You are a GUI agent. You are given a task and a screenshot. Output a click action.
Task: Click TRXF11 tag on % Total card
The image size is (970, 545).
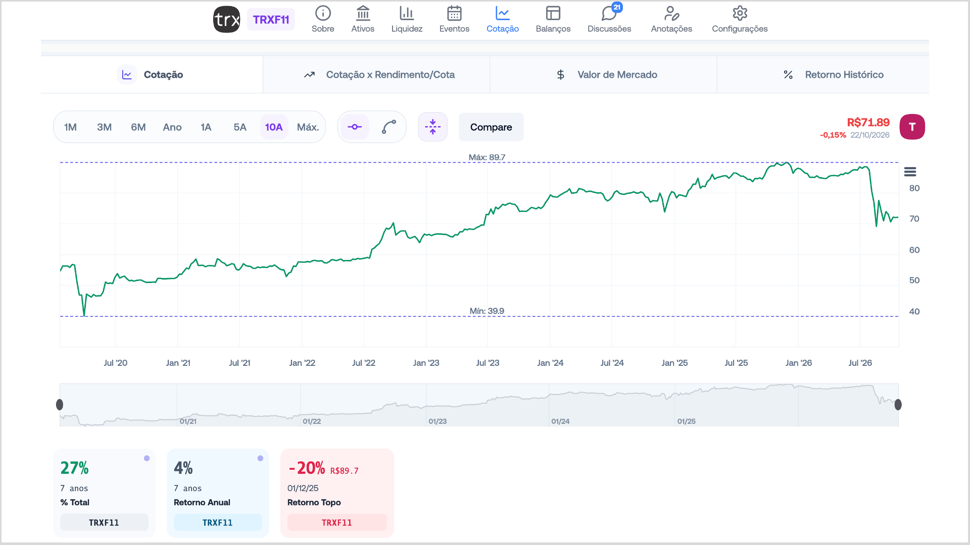coord(104,522)
